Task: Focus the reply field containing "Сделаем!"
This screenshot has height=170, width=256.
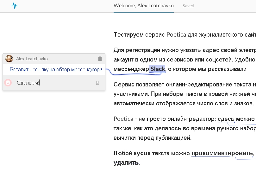Action: point(55,83)
